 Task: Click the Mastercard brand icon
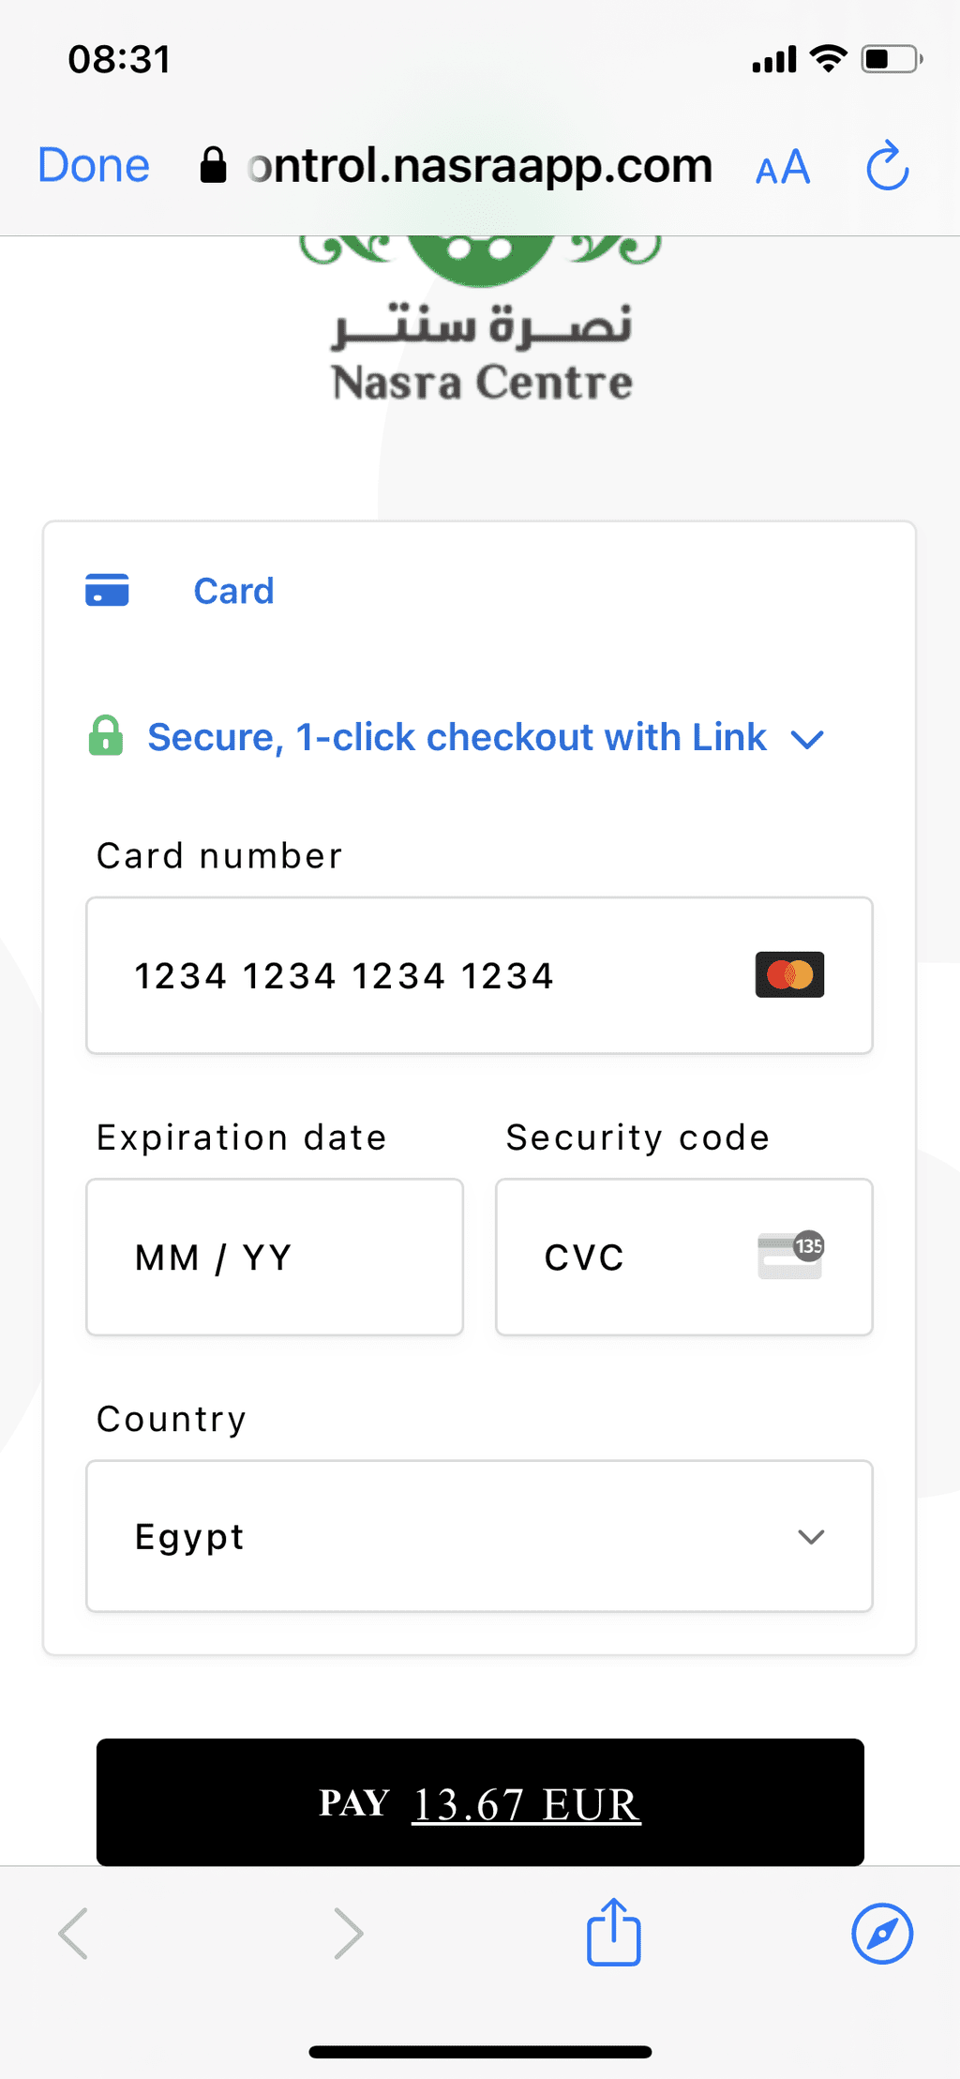click(790, 974)
